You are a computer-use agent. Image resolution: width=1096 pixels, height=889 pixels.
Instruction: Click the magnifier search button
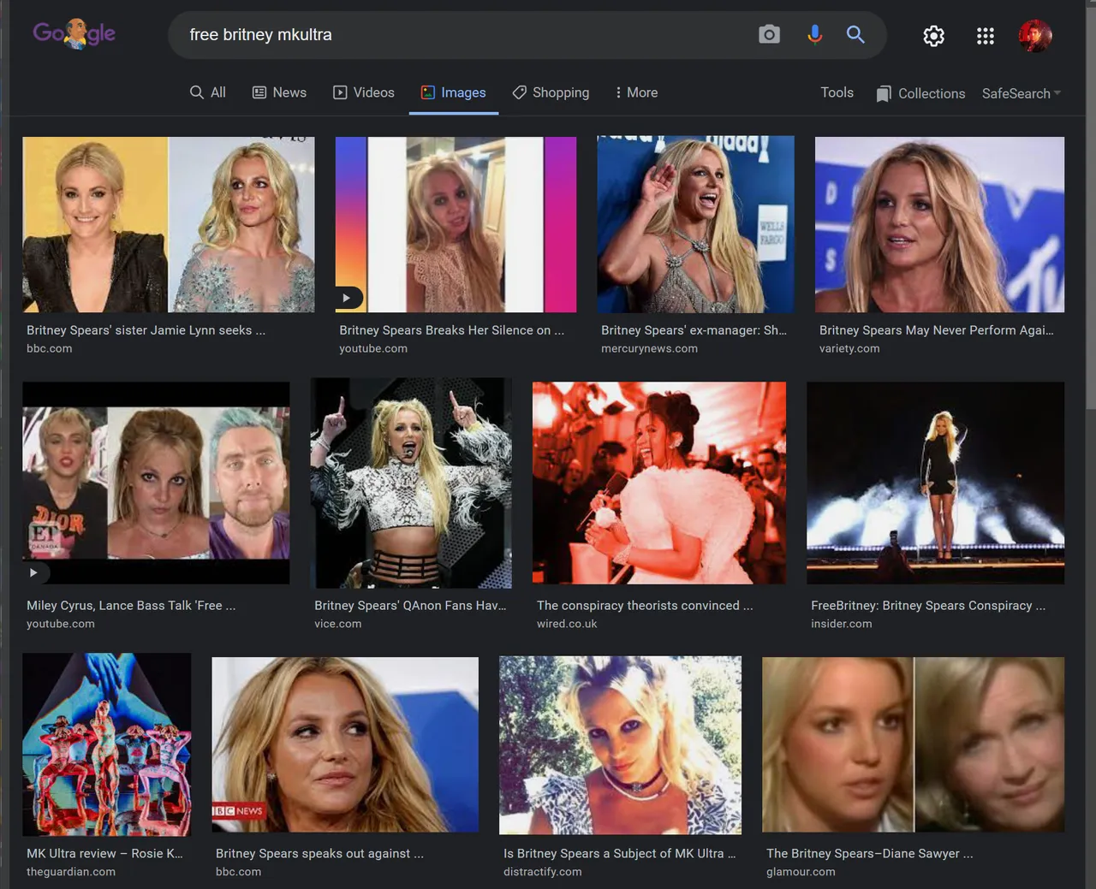point(855,34)
